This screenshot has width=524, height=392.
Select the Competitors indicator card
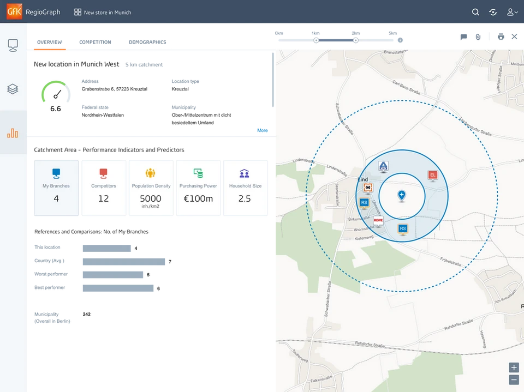(x=104, y=188)
